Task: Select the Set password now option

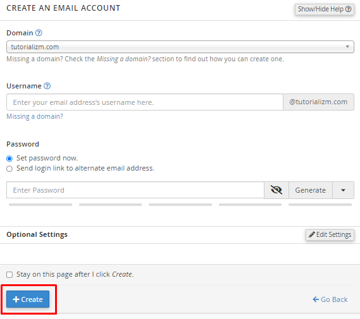Action: [x=9, y=159]
